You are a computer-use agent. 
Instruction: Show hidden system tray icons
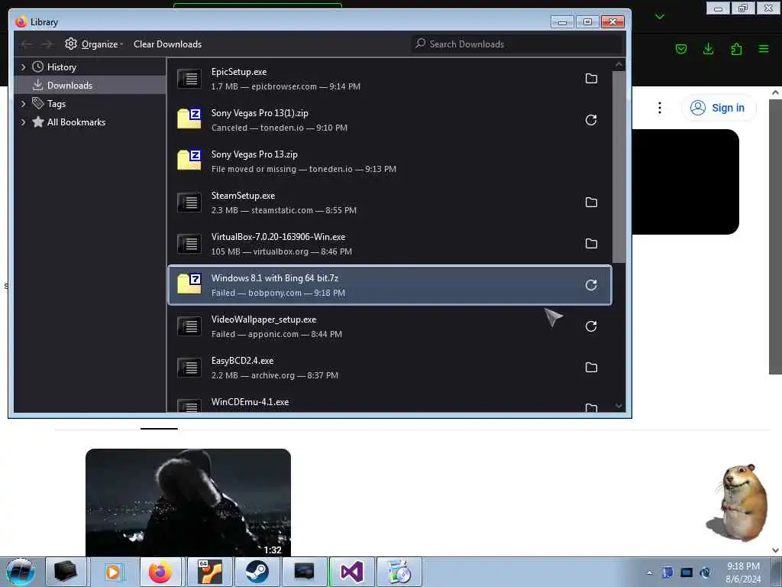(649, 572)
